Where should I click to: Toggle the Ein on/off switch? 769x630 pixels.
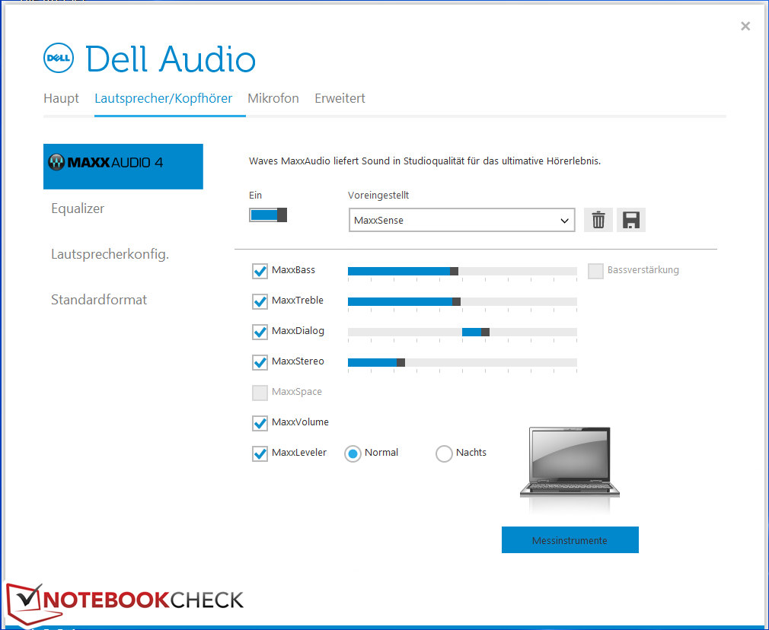[268, 215]
